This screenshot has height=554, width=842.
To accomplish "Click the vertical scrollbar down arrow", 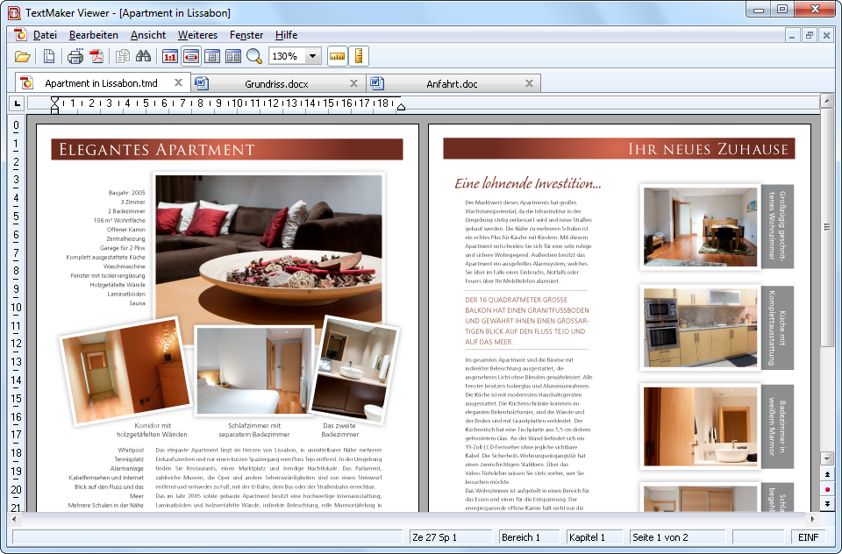I will [827, 458].
